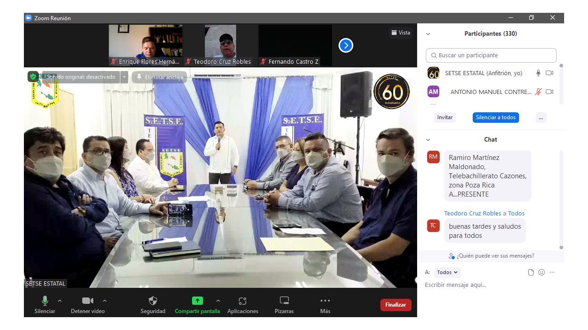
Task: Click the file attachment icon in chat
Action: click(x=531, y=272)
